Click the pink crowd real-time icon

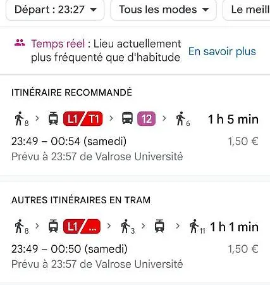tap(20, 43)
